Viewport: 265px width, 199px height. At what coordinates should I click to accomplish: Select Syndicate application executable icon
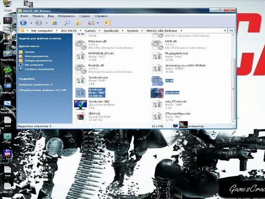157,93
